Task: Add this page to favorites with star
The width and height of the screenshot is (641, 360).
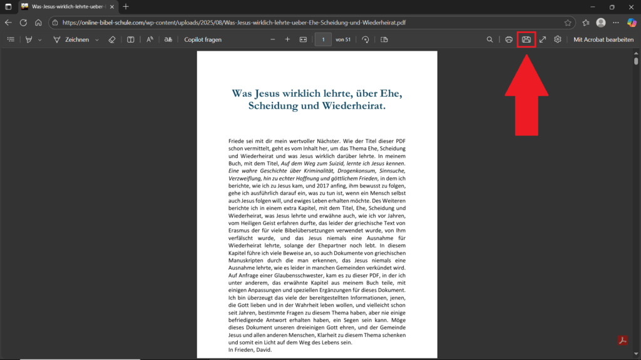Action: click(568, 23)
